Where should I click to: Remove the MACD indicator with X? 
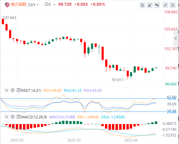coord(7,117)
